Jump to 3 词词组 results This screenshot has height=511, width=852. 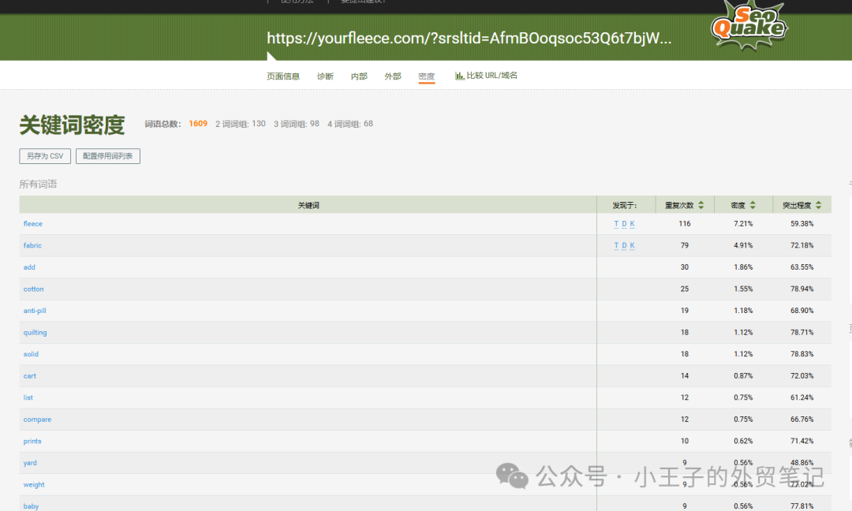[x=297, y=124]
